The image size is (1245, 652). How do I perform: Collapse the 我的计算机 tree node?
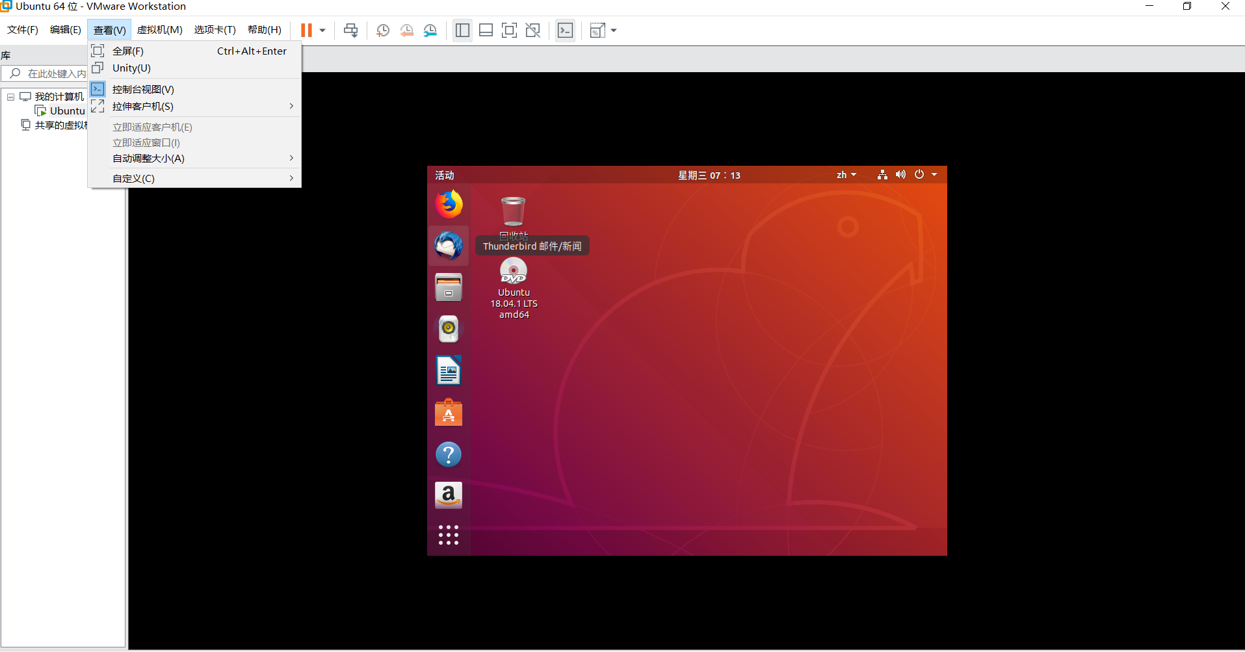[10, 97]
